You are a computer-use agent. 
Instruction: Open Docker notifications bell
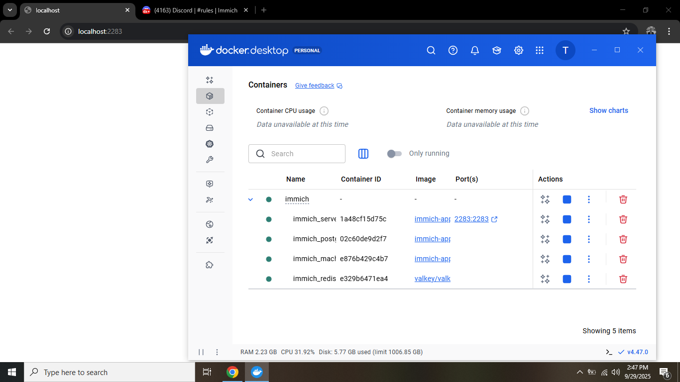coord(475,50)
